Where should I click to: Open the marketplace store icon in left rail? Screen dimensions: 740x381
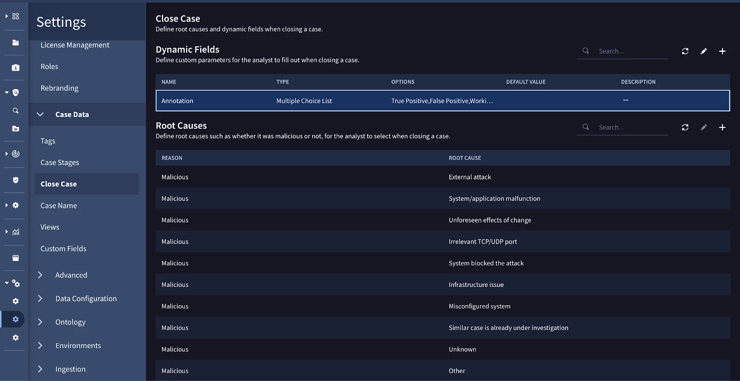pos(15,258)
